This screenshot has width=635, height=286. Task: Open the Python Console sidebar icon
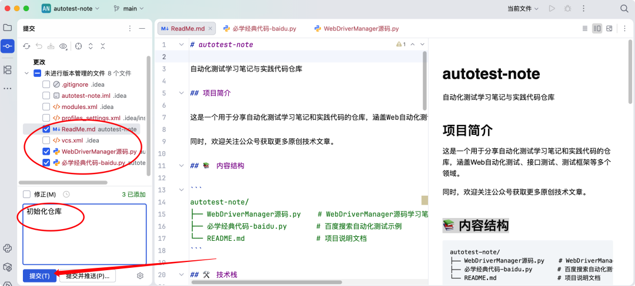[7, 248]
